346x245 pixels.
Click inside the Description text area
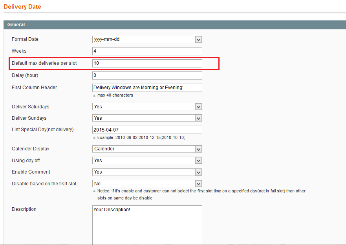147,225
